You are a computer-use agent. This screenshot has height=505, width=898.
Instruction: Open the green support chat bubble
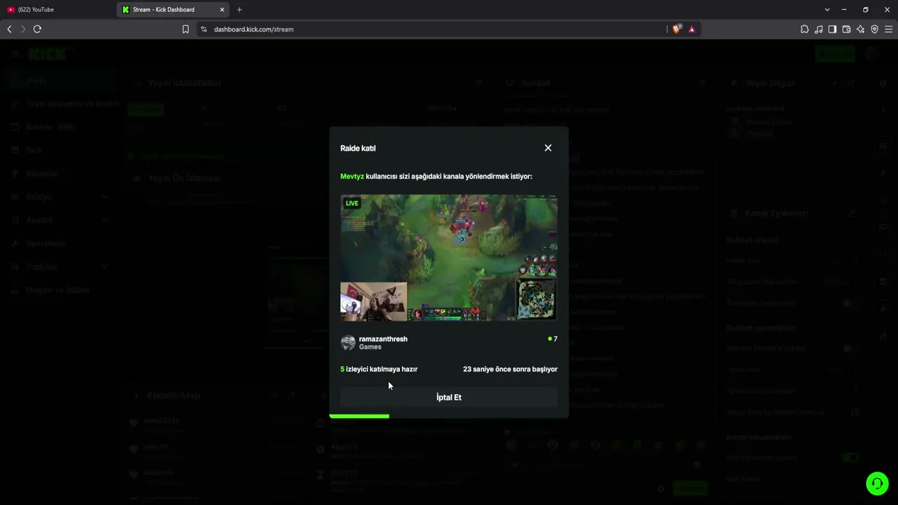(x=877, y=483)
